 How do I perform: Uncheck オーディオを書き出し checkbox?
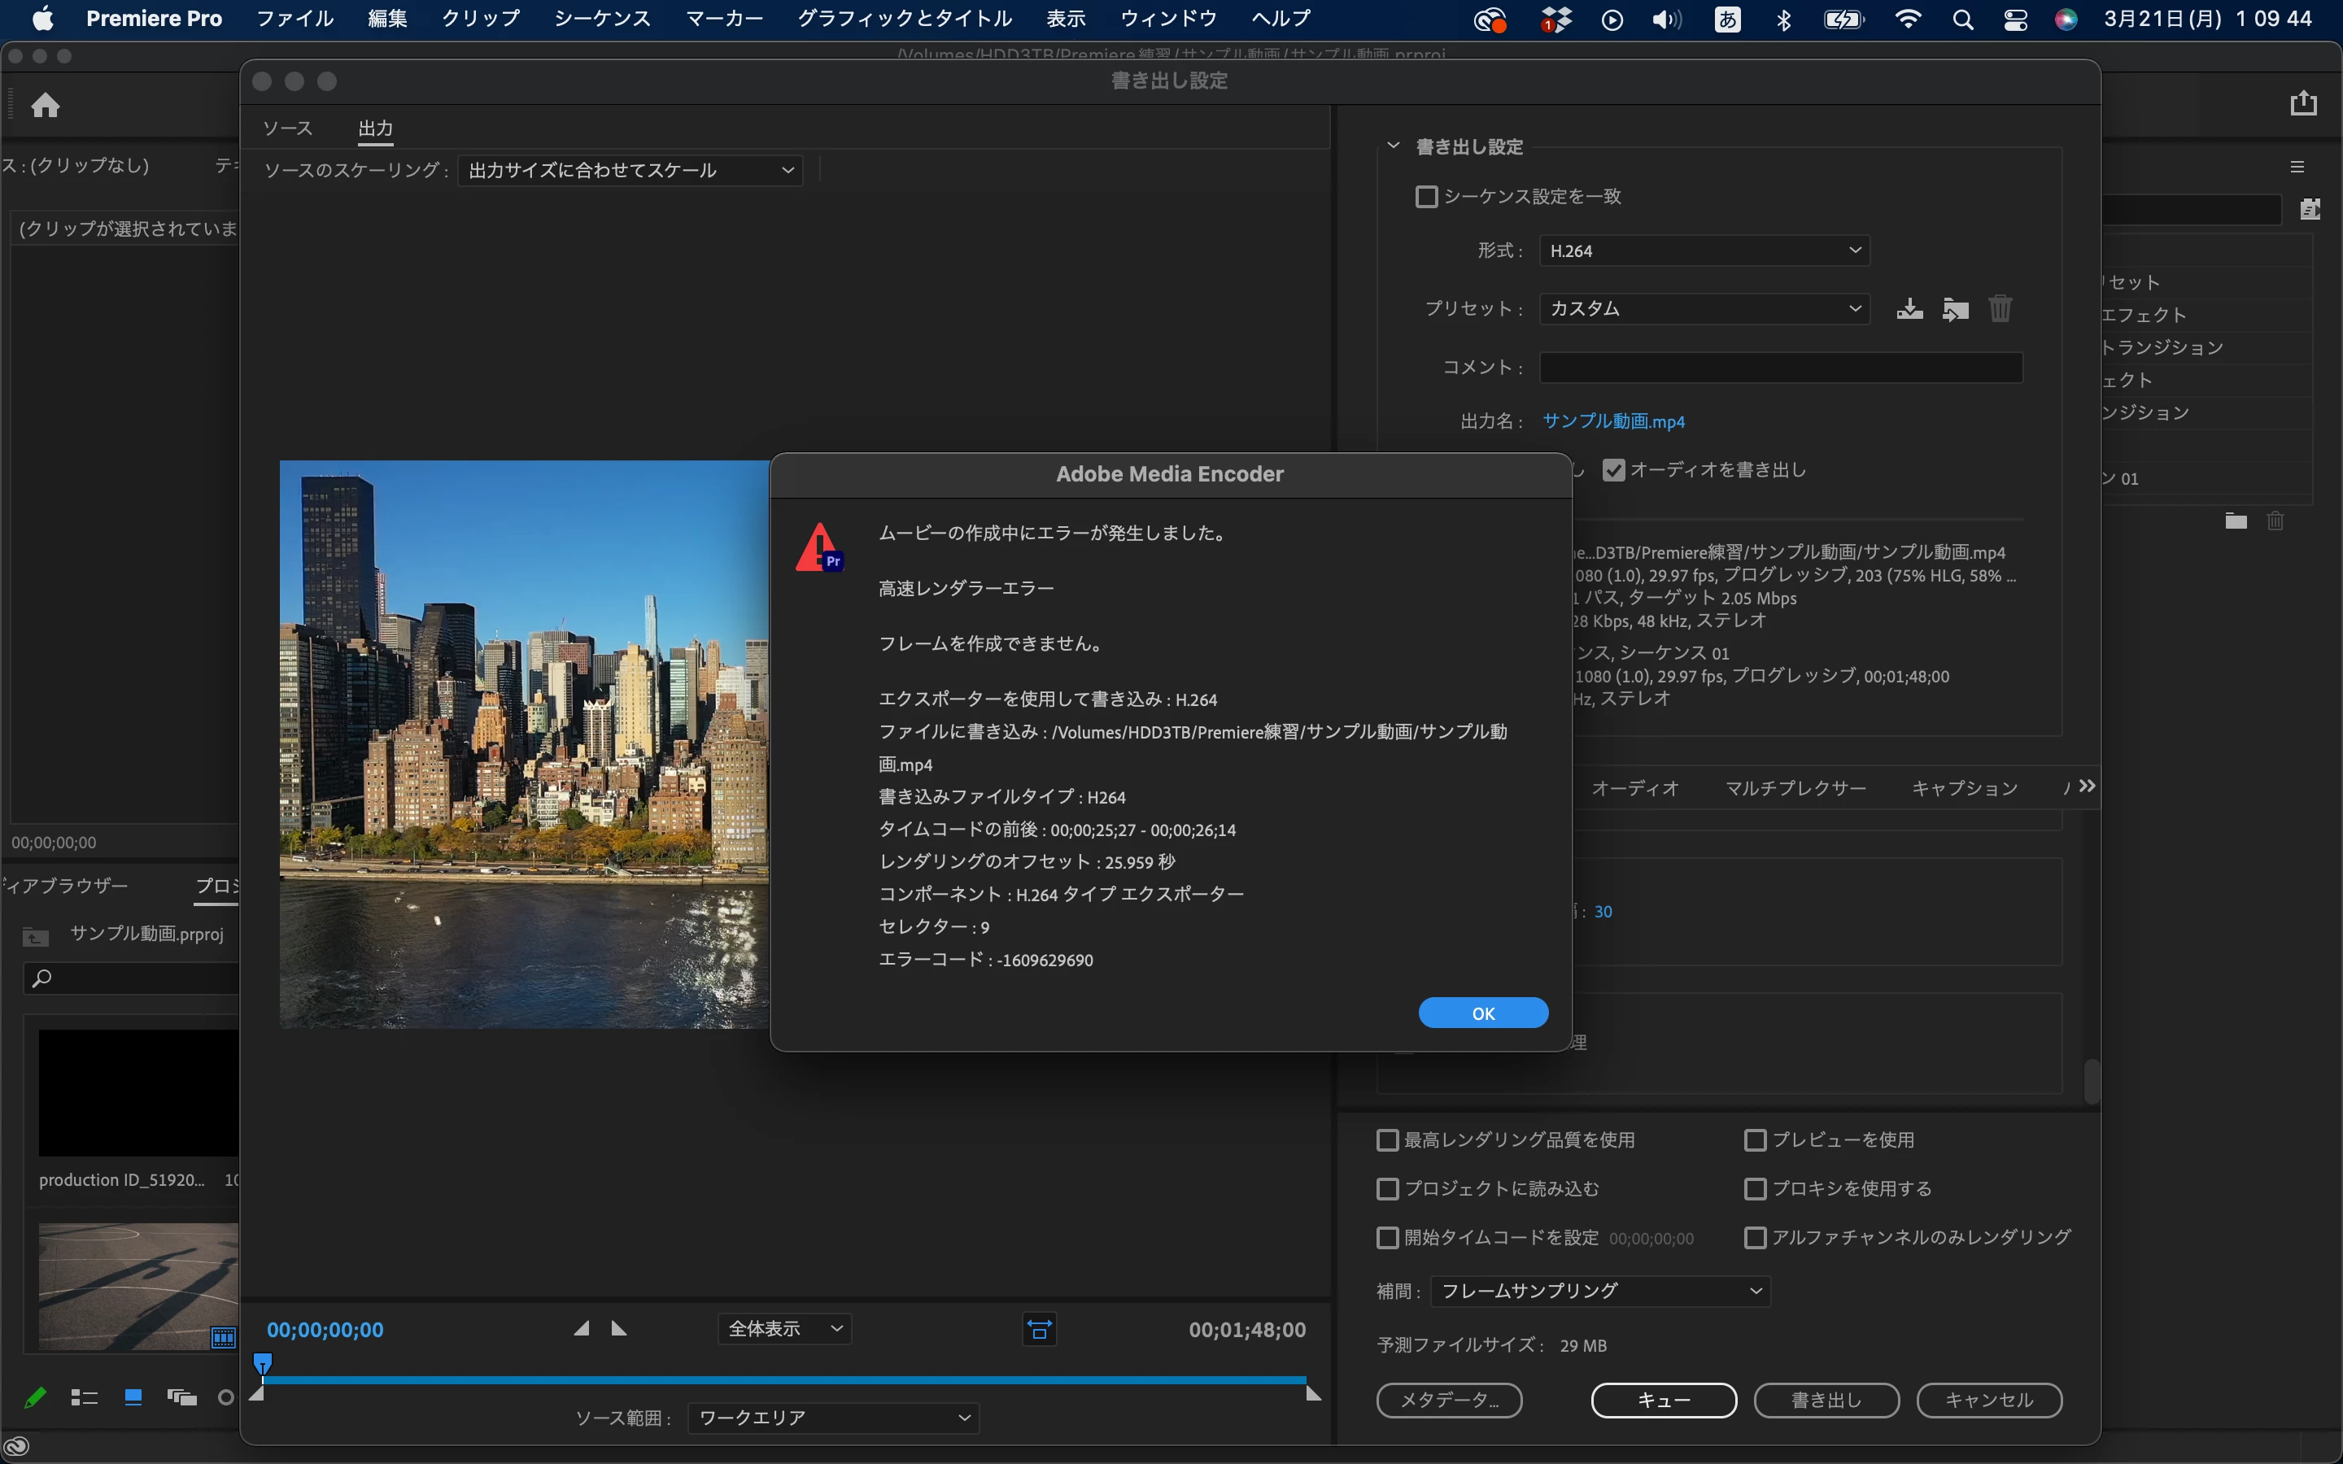tap(1613, 469)
